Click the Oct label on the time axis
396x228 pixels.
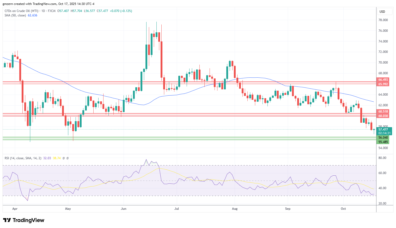pyautogui.click(x=343, y=209)
